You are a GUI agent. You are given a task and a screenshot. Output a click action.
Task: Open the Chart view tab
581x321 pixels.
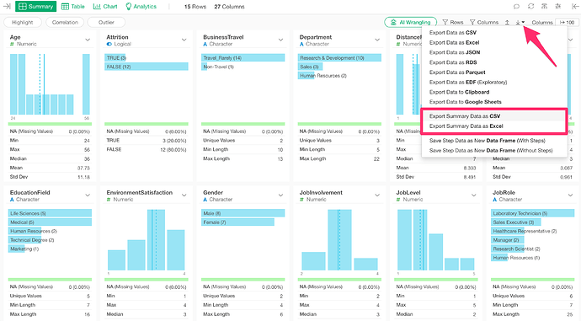(105, 6)
